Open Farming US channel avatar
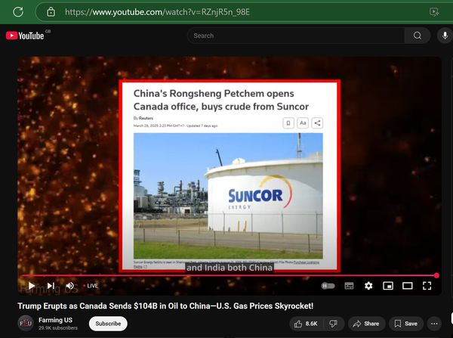453x338 pixels. [x=26, y=323]
